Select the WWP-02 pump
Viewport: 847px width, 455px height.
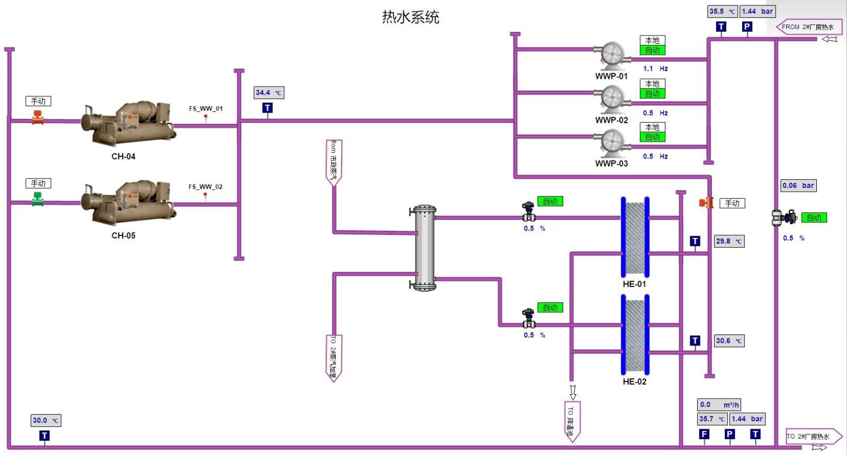611,99
